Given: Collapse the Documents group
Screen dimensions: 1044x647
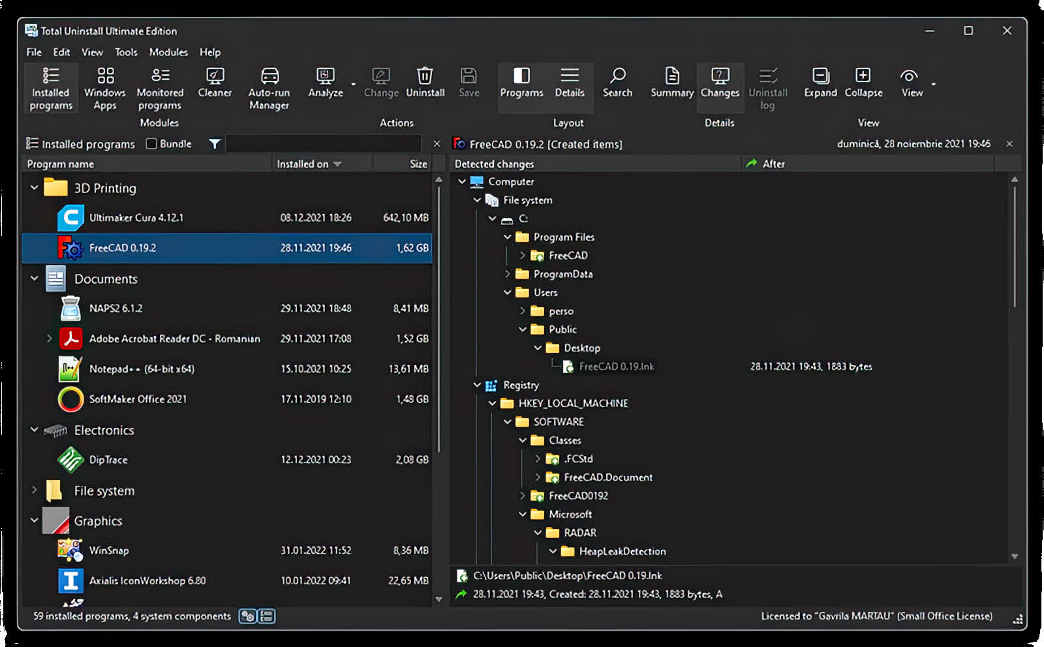Looking at the screenshot, I should [35, 278].
